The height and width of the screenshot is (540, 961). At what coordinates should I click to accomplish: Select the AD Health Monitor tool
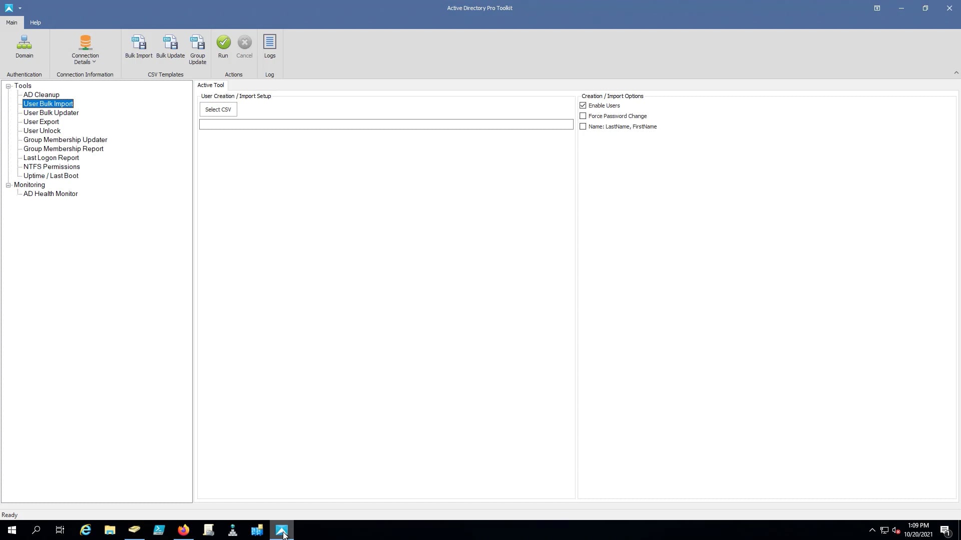point(50,193)
